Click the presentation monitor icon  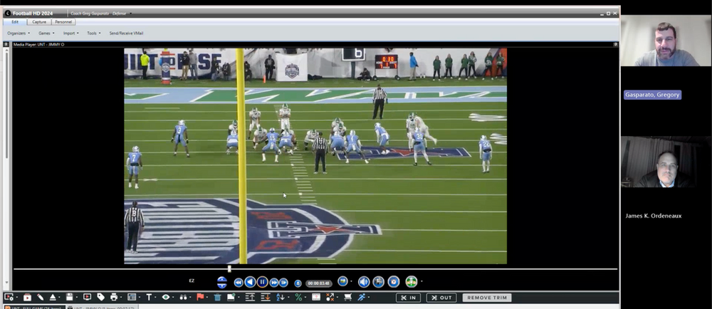pos(87,297)
